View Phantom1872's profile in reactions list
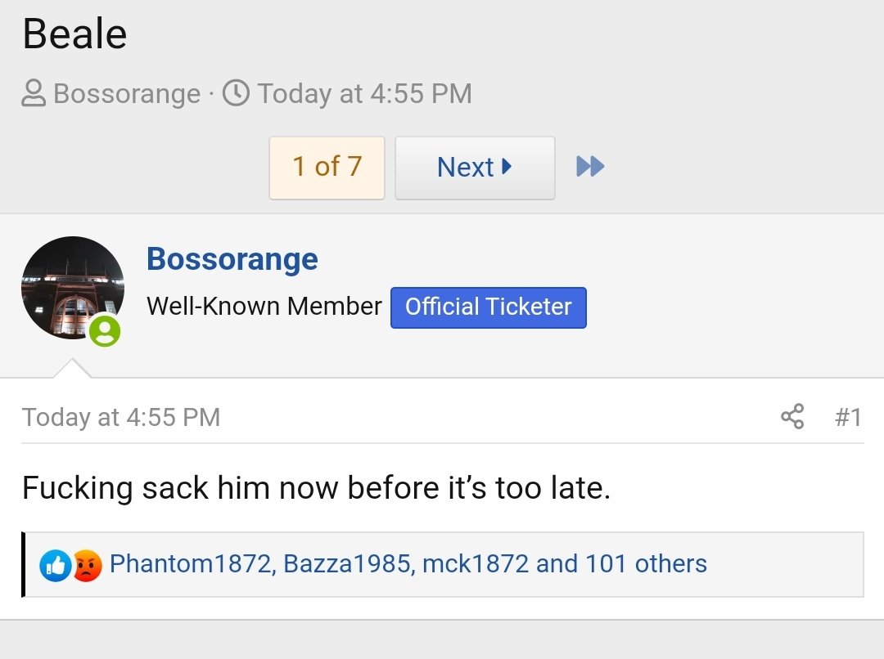 (x=190, y=564)
